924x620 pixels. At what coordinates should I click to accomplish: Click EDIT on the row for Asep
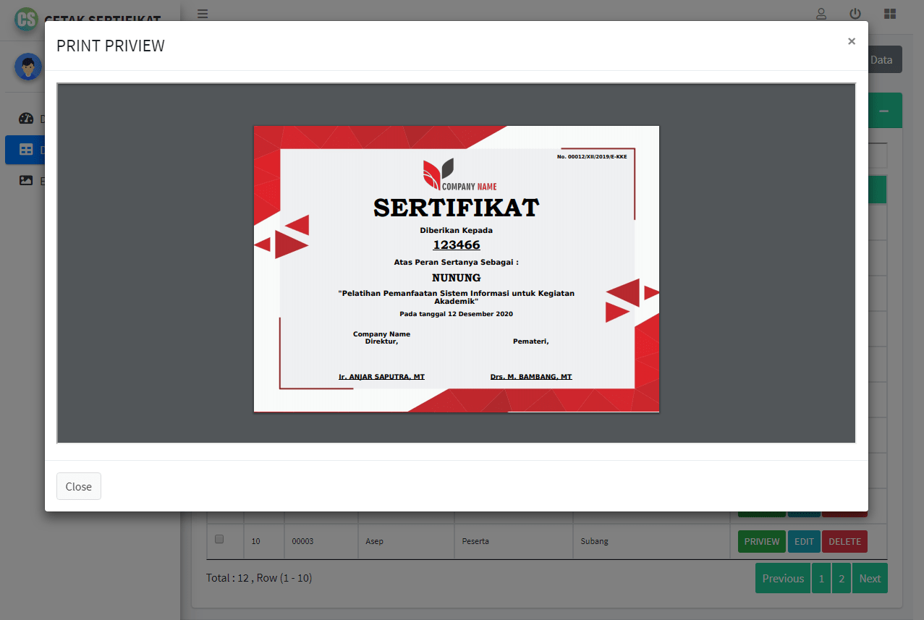click(x=804, y=541)
